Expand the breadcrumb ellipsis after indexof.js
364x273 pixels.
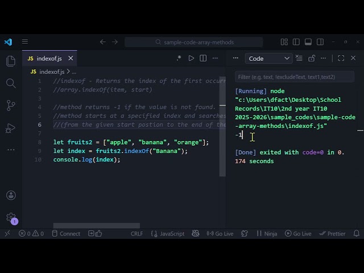(x=74, y=72)
